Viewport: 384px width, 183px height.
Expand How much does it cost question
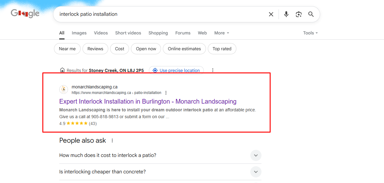click(160, 155)
